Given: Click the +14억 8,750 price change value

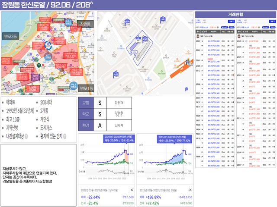Looking at the screenshot, I should (x=185, y=197).
